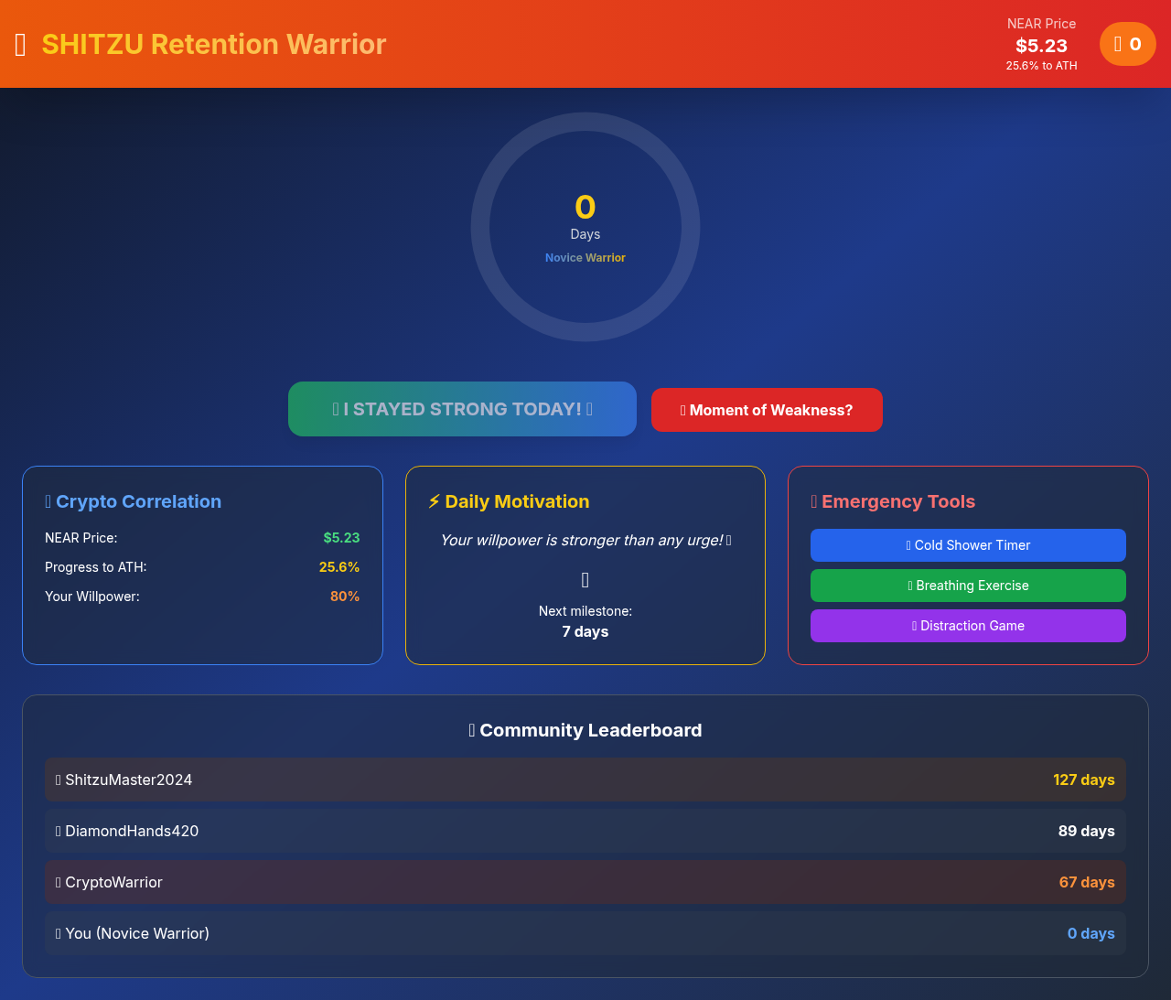1171x1000 pixels.
Task: Launch the Distraction Game
Action: pos(968,626)
